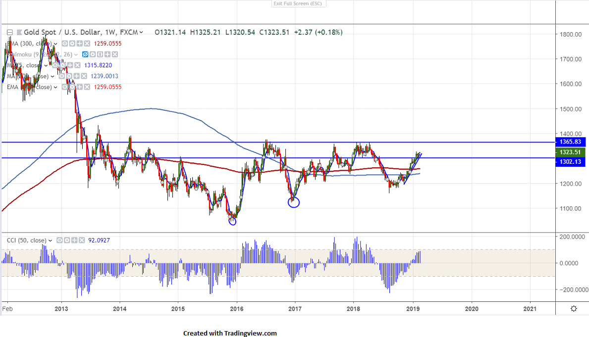Select the blue circle drawing near 2017 low
The image size is (589, 337).
[294, 202]
